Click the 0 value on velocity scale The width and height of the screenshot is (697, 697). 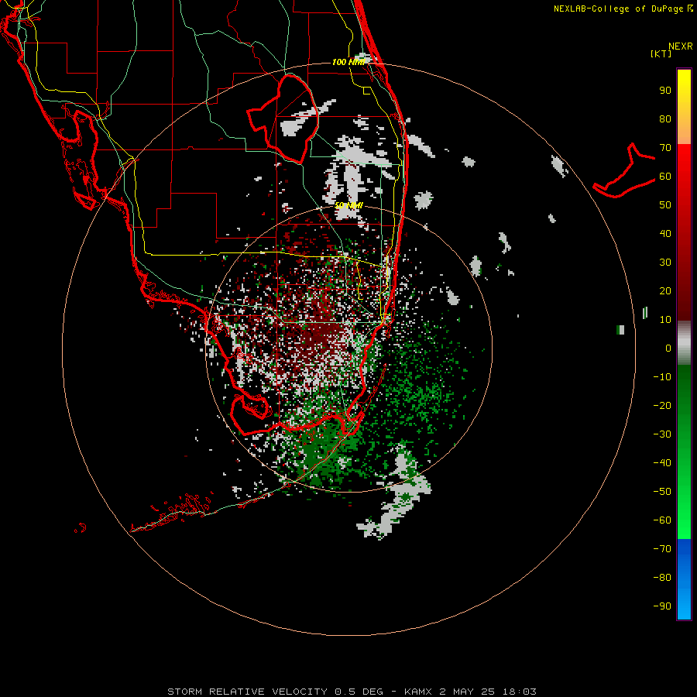point(668,348)
